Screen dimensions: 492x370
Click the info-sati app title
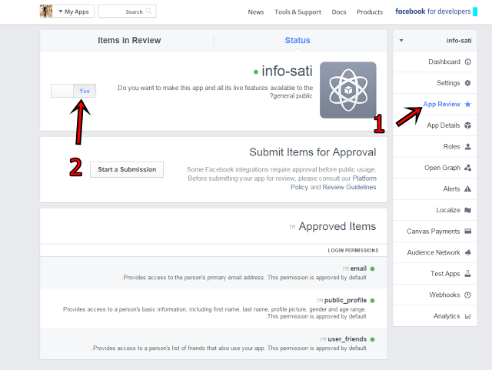287,71
